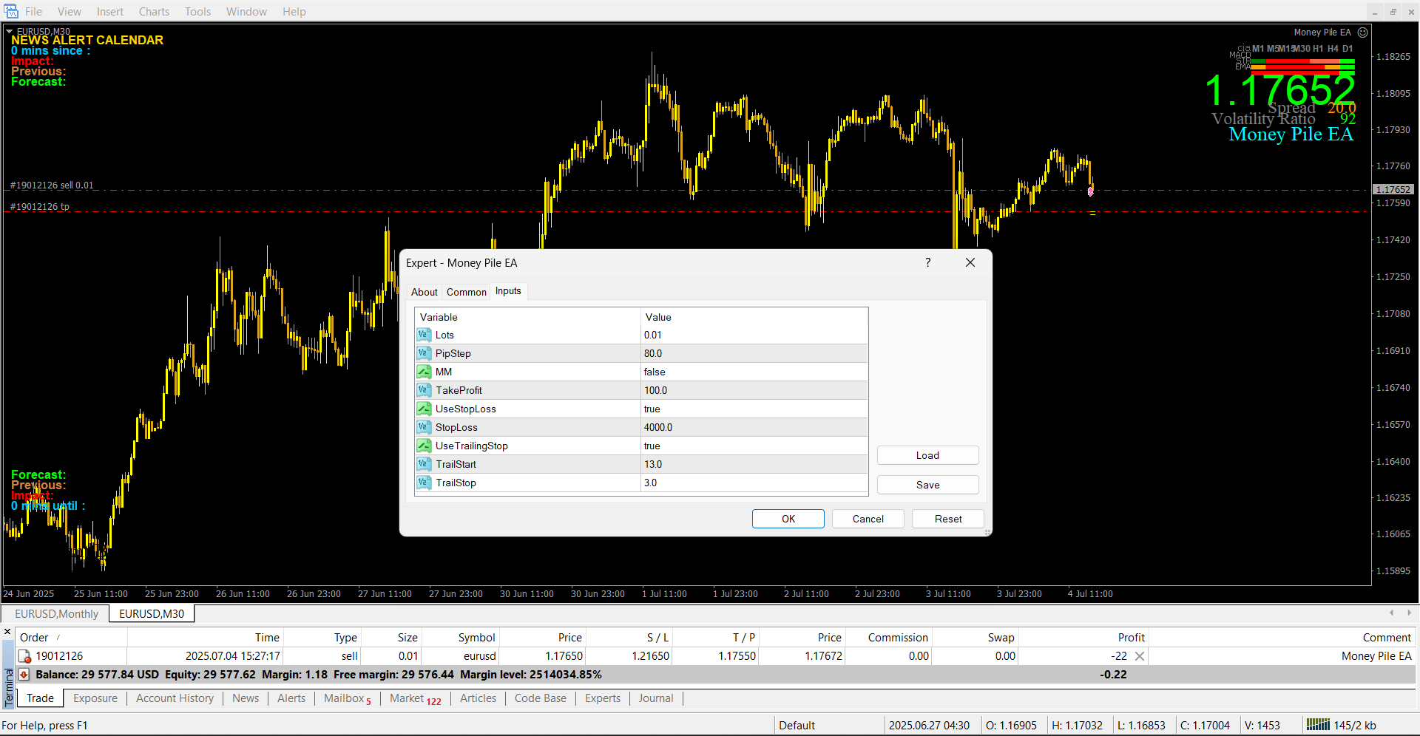This screenshot has height=736, width=1420.
Task: Sort orders by the Order column header
Action: pos(34,638)
